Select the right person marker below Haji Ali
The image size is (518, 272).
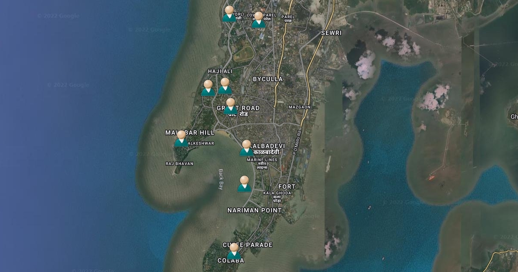225,86
